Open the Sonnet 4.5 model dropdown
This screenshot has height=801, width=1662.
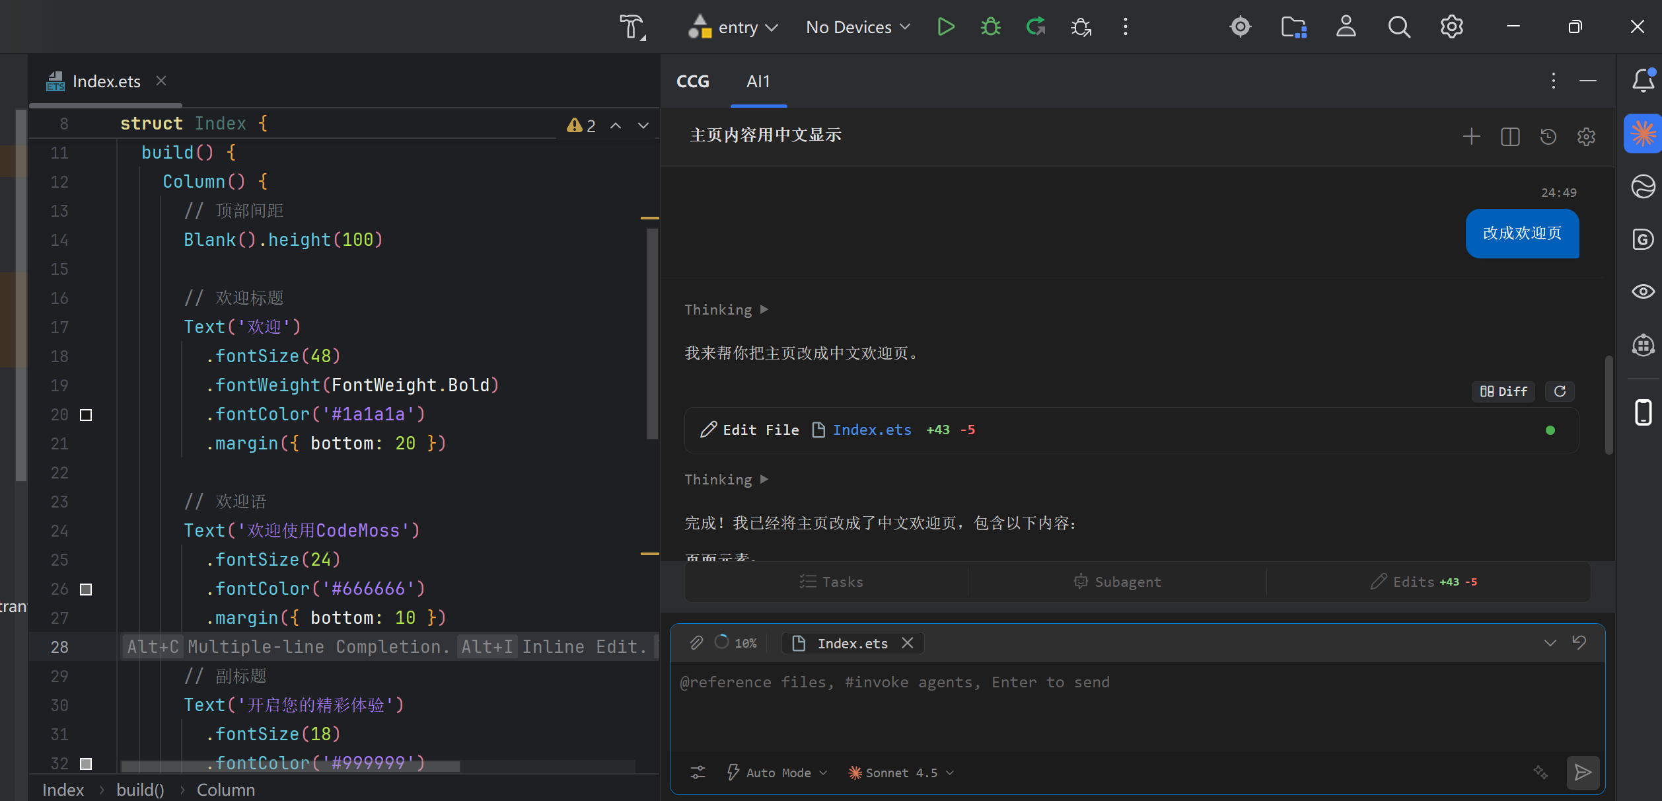click(x=901, y=773)
